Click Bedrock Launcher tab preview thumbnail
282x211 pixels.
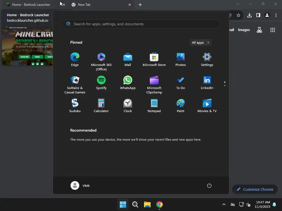[27, 46]
